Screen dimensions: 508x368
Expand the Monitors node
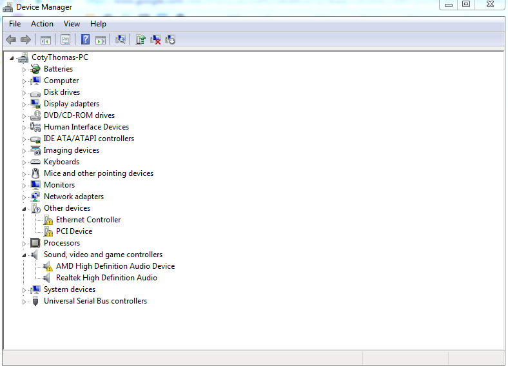tap(24, 186)
